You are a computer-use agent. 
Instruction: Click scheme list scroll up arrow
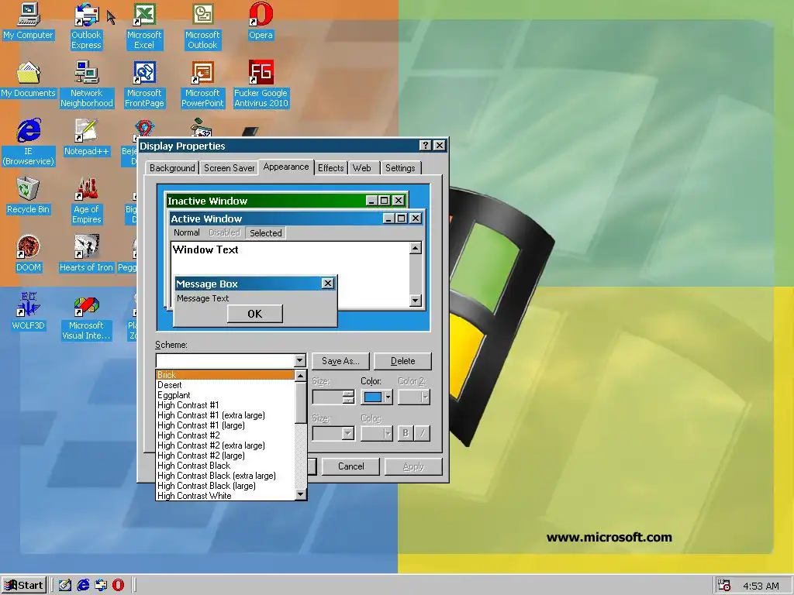pyautogui.click(x=300, y=376)
